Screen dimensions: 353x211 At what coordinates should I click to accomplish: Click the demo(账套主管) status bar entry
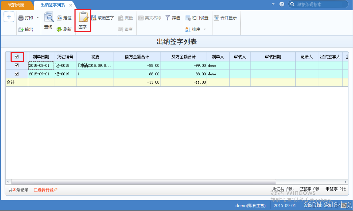click(x=251, y=206)
